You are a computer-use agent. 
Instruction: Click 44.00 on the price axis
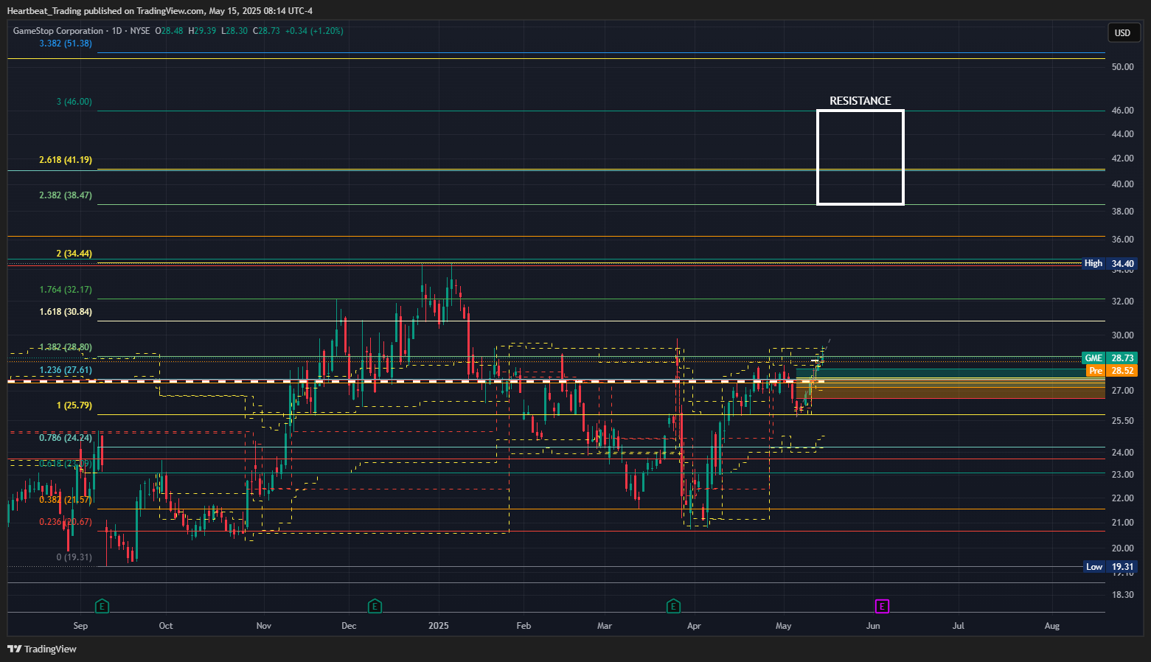(x=1122, y=134)
